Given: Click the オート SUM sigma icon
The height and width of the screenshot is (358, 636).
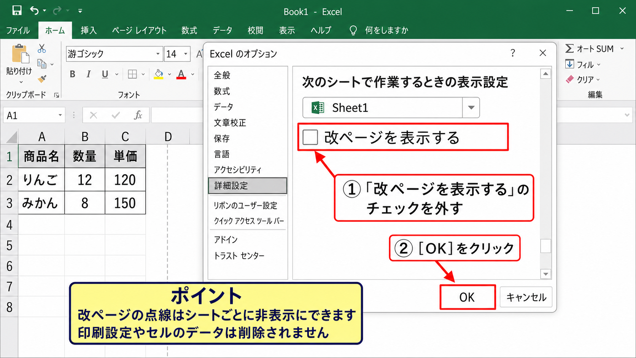Looking at the screenshot, I should [x=569, y=48].
